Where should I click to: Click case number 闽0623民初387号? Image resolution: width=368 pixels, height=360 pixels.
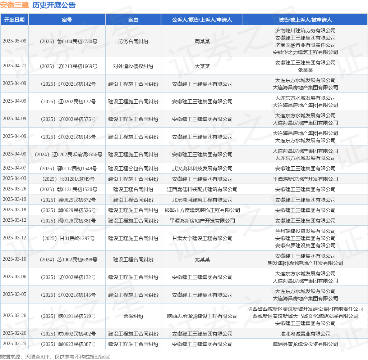pos(68,344)
